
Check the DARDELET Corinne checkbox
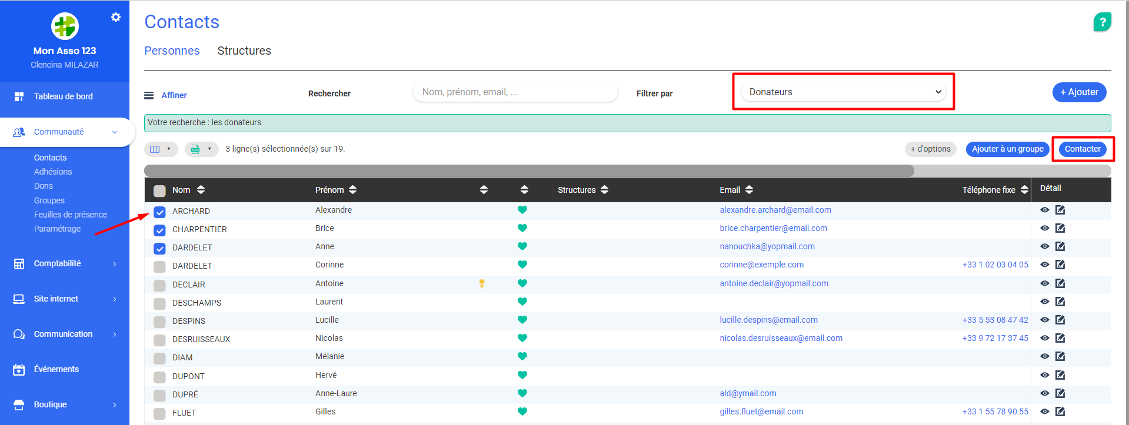click(x=159, y=266)
